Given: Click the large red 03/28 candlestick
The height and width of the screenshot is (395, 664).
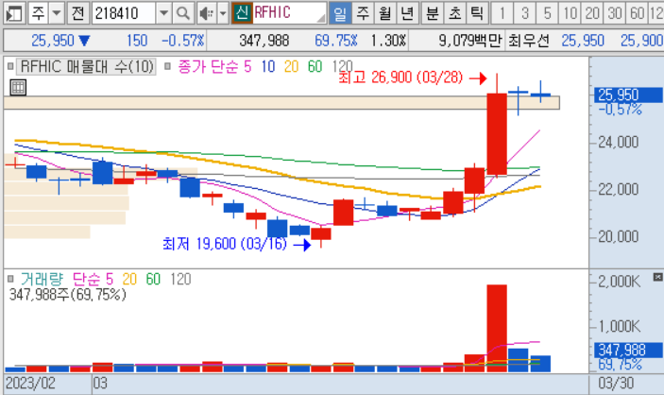Looking at the screenshot, I should pyautogui.click(x=497, y=134).
